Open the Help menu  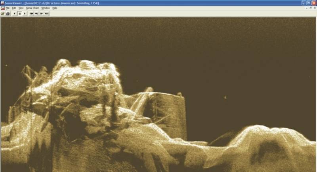coord(55,8)
